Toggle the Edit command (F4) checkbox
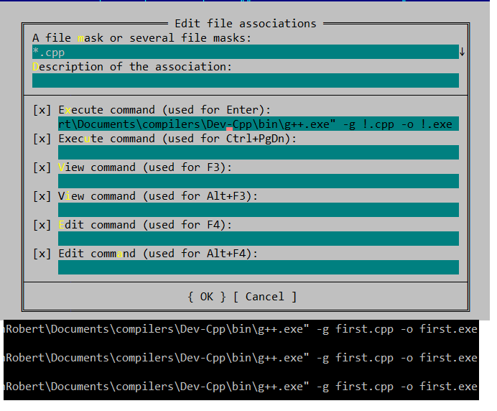497x411 pixels. point(42,225)
